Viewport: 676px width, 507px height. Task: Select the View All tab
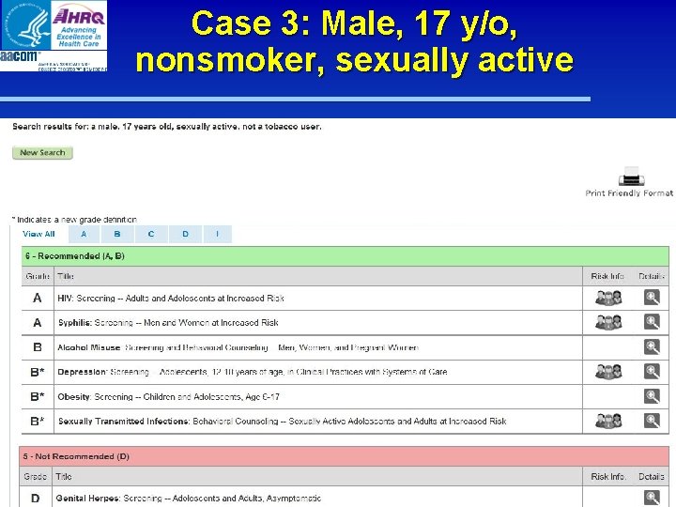pyautogui.click(x=38, y=234)
